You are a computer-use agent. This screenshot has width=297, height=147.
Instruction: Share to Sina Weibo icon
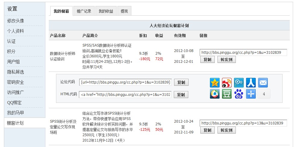(x=227, y=83)
